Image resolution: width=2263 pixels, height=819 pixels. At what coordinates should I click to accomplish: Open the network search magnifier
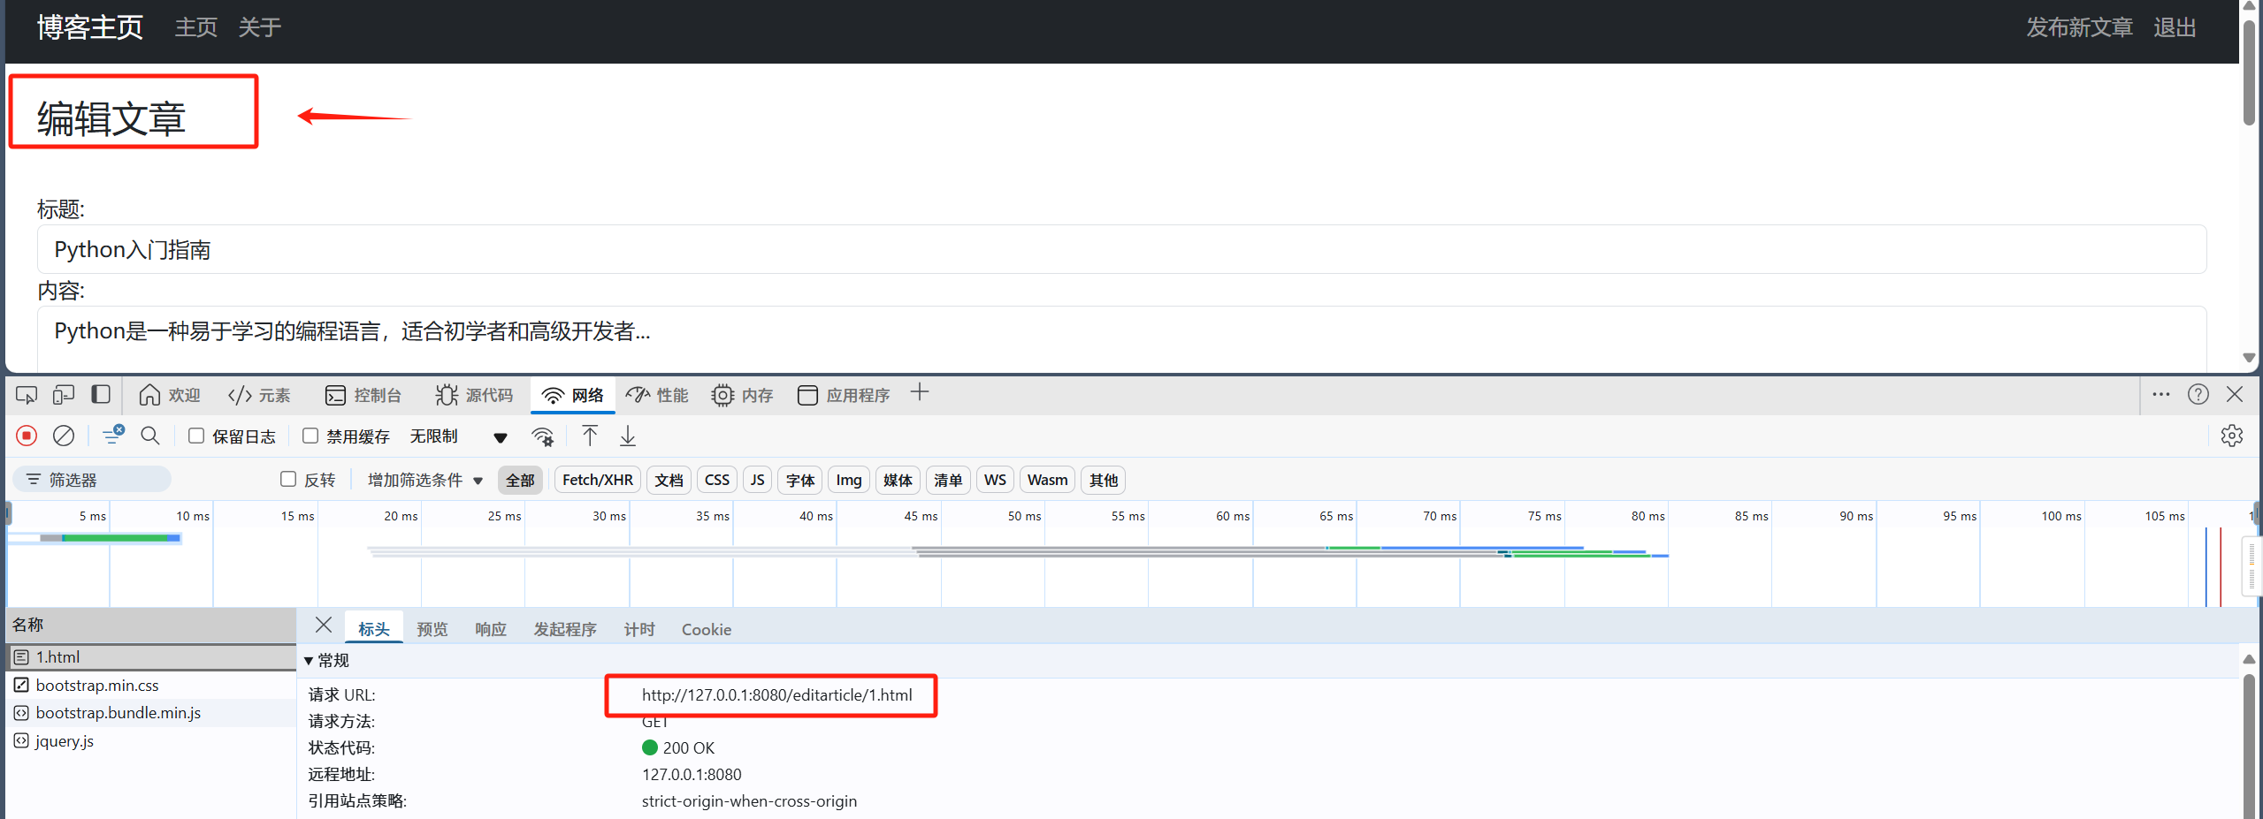tap(150, 436)
